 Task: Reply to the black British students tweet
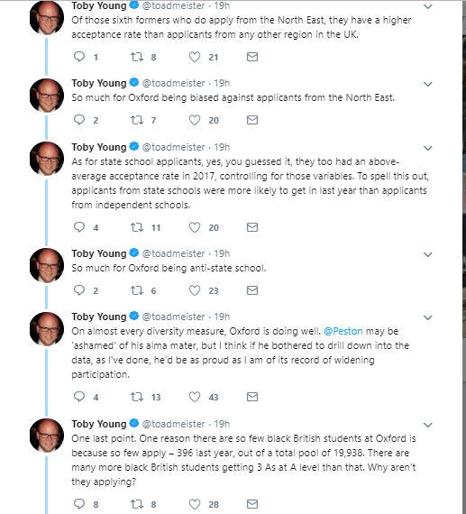click(x=79, y=504)
